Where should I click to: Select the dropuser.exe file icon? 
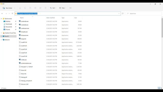pos(20,35)
